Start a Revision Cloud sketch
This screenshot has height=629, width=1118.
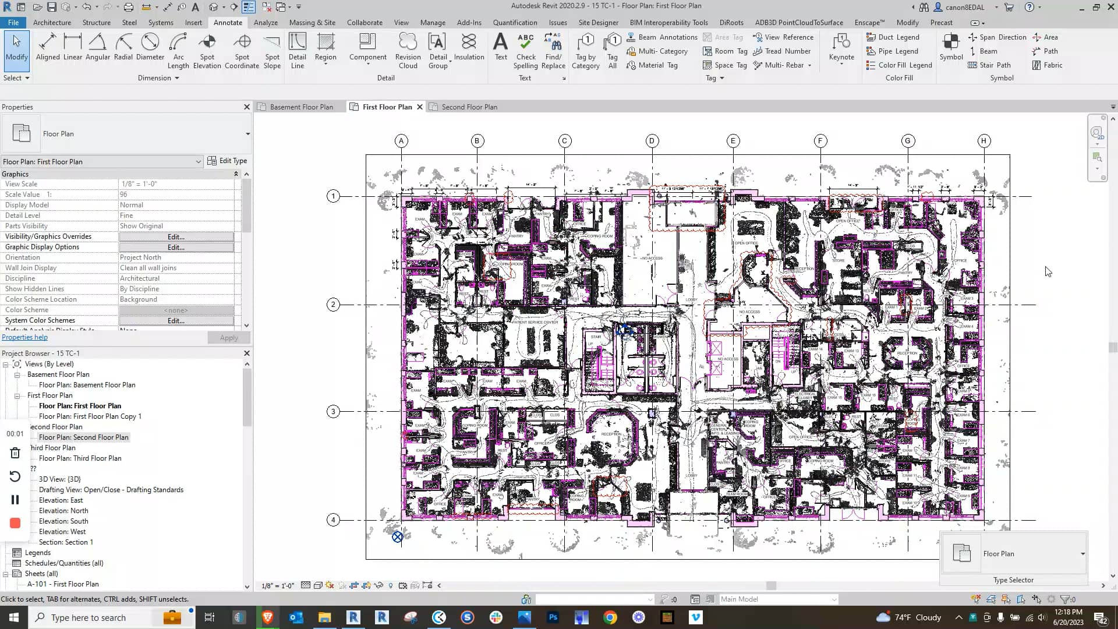coord(408,50)
